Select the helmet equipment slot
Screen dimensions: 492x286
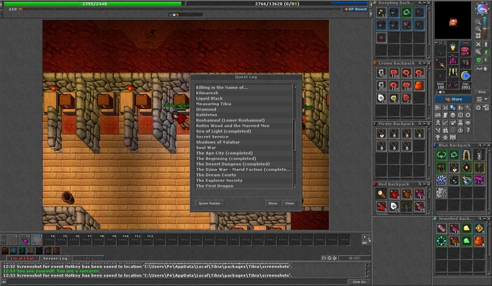[453, 46]
